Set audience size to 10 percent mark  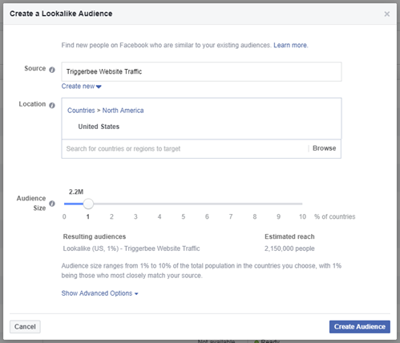click(302, 204)
